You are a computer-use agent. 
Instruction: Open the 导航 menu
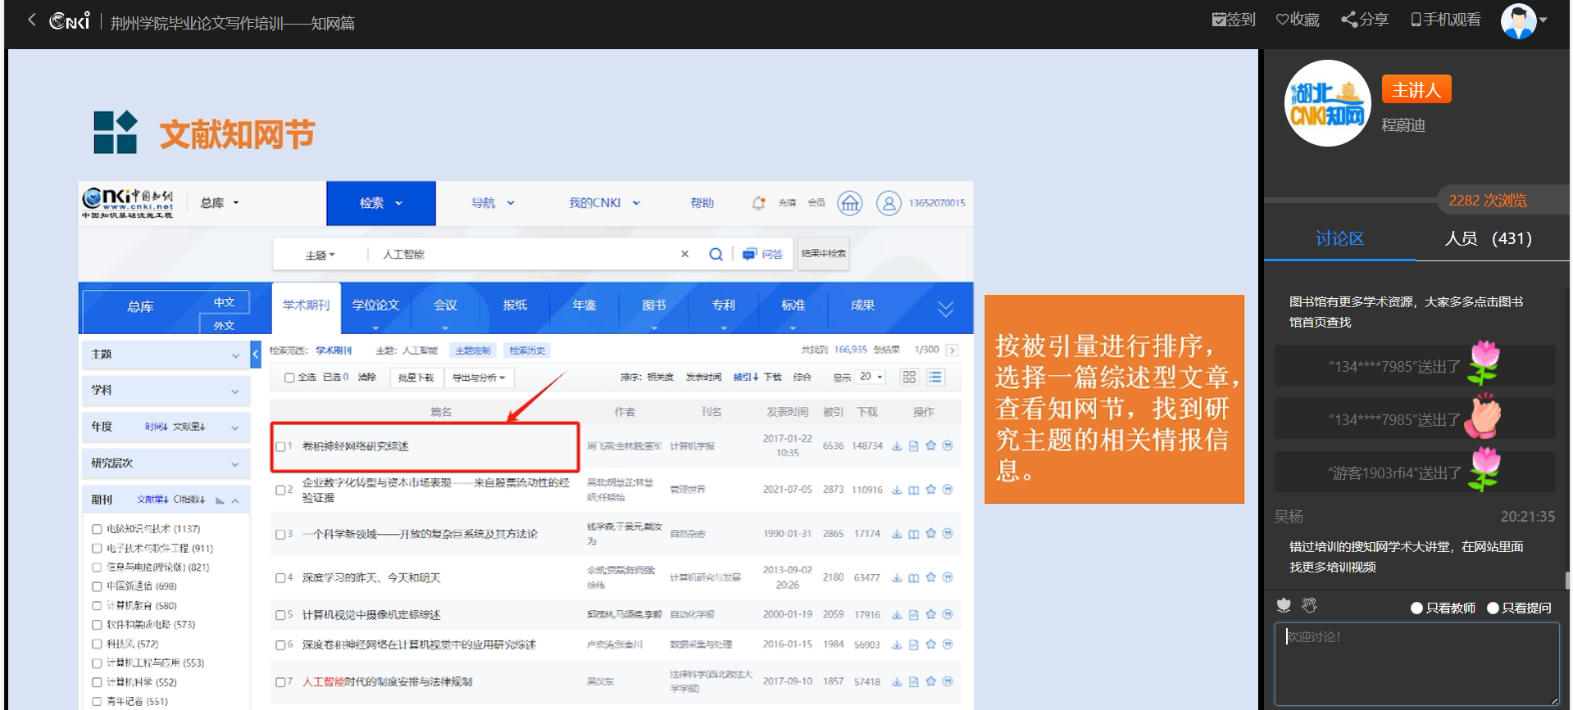click(493, 203)
